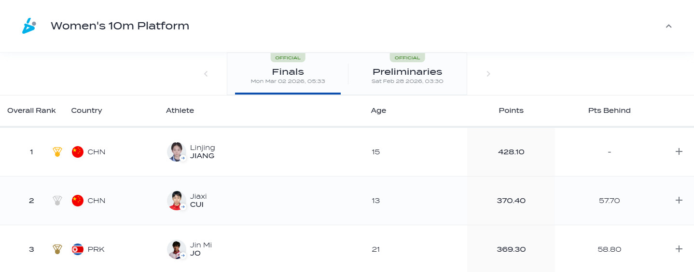694x272 pixels.
Task: Click the gold medal icon
Action: click(57, 152)
